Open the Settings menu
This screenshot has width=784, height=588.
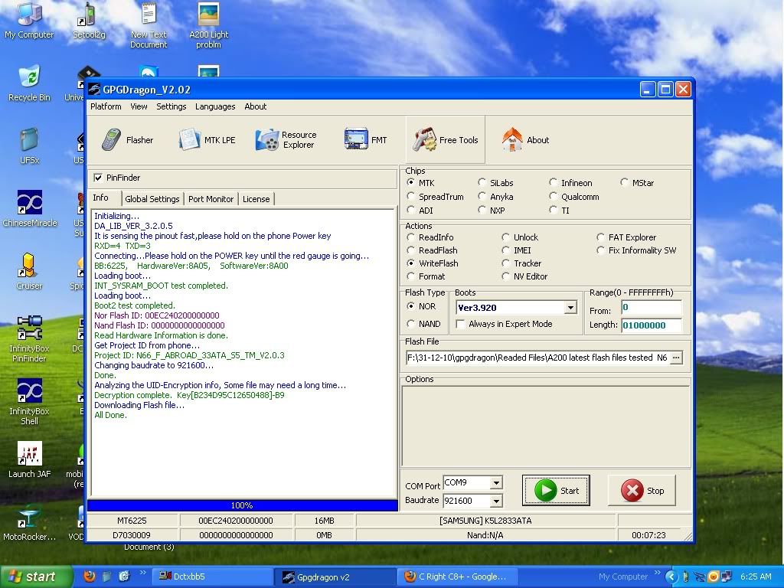(x=171, y=106)
